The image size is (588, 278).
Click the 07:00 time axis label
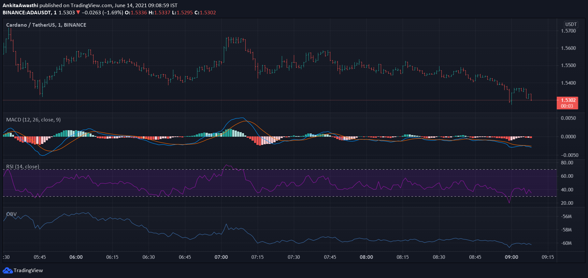[221, 257]
